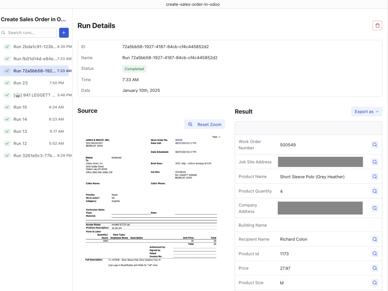
Task: Open Export as dropdown
Action: [x=367, y=112]
